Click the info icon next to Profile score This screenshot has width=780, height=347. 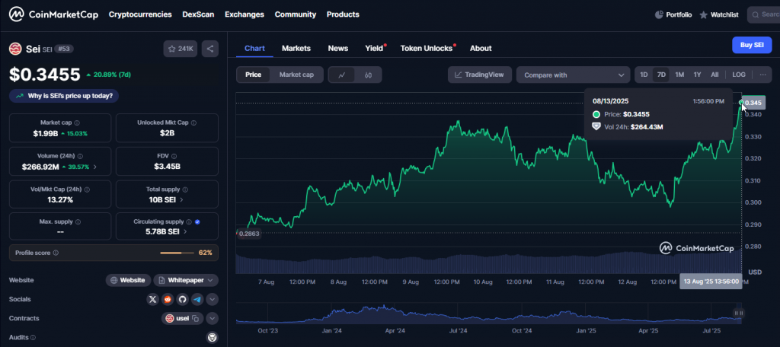(x=56, y=253)
